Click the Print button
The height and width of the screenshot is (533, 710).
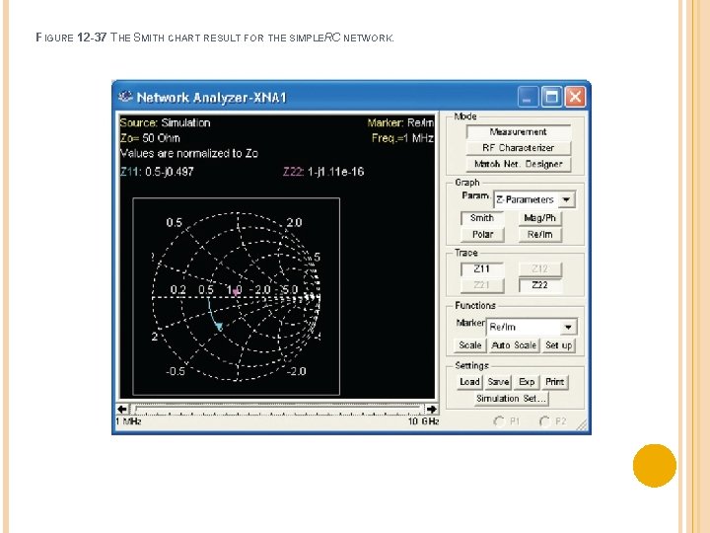pos(554,382)
